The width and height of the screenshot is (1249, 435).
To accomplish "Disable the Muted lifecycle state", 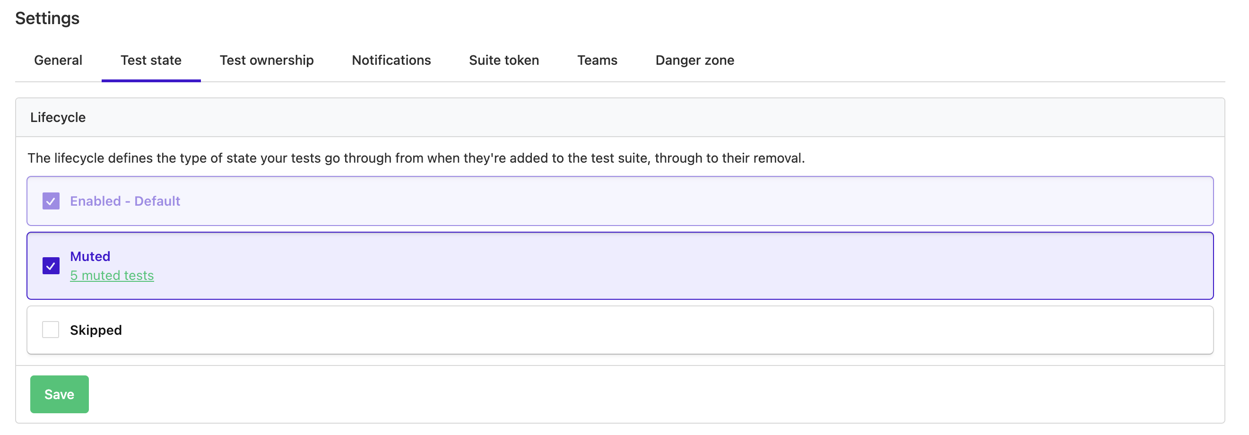I will [x=51, y=266].
